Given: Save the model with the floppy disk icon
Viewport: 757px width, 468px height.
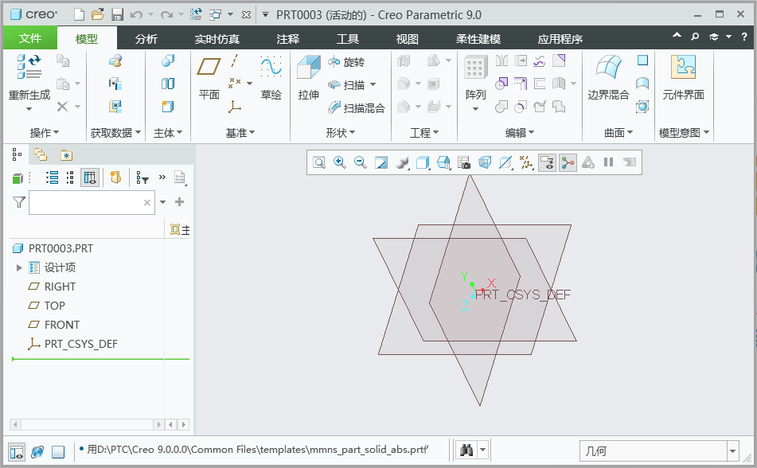Looking at the screenshot, I should pyautogui.click(x=117, y=15).
